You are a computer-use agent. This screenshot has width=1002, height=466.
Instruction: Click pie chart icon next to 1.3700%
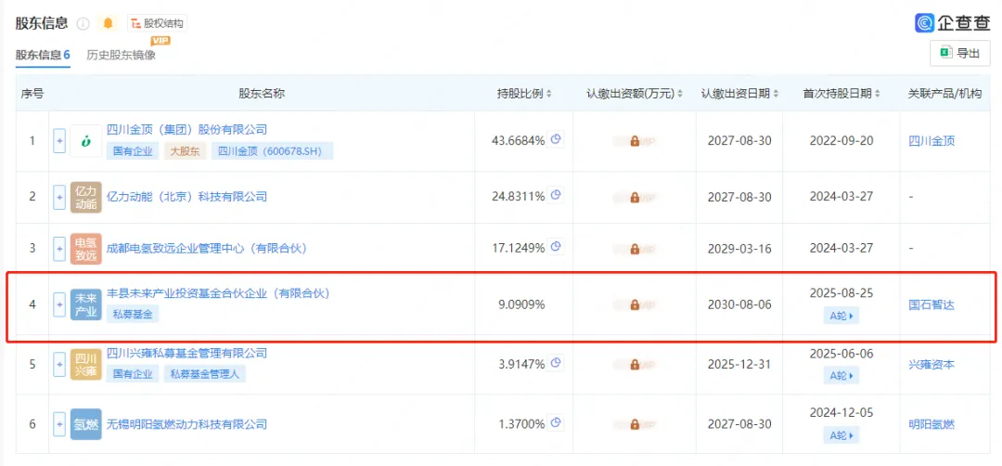pos(556,423)
